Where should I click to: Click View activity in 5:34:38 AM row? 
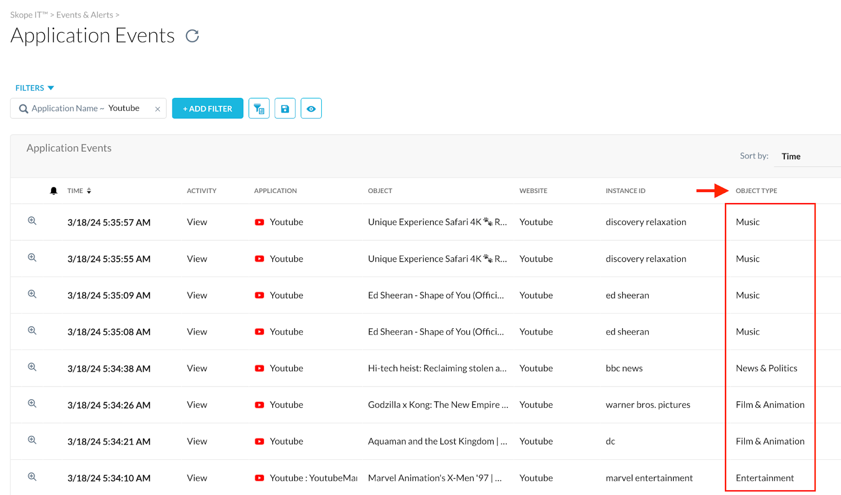point(197,368)
